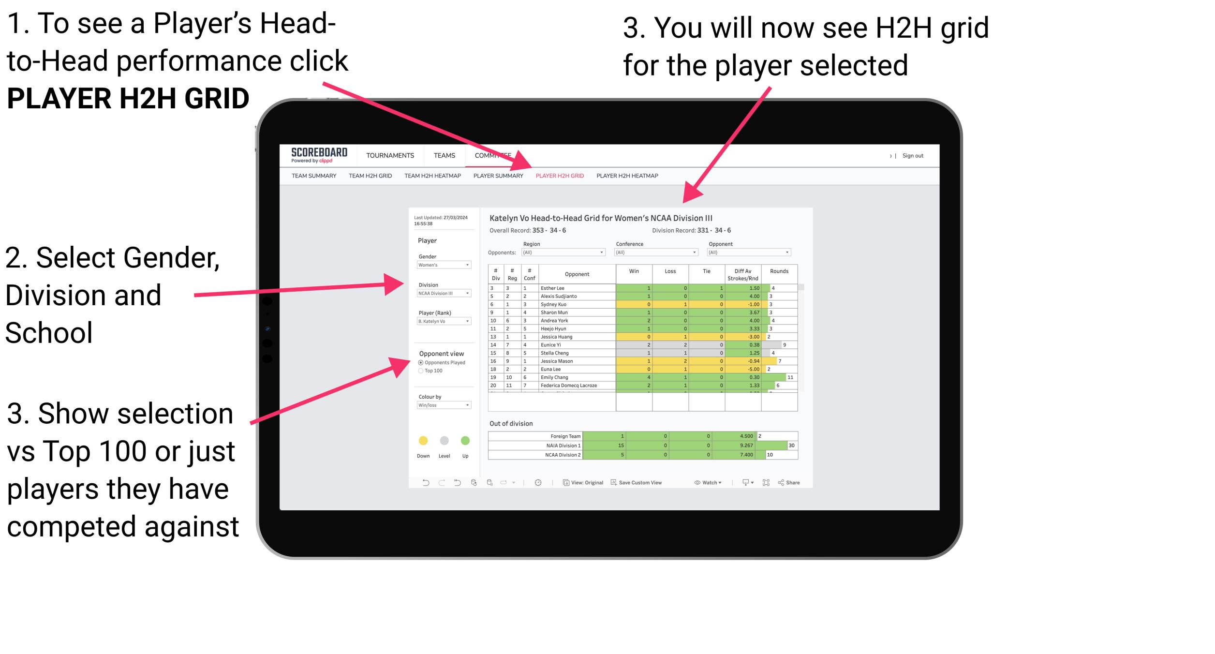
Task: Click the Save Custom View icon
Action: coord(613,481)
